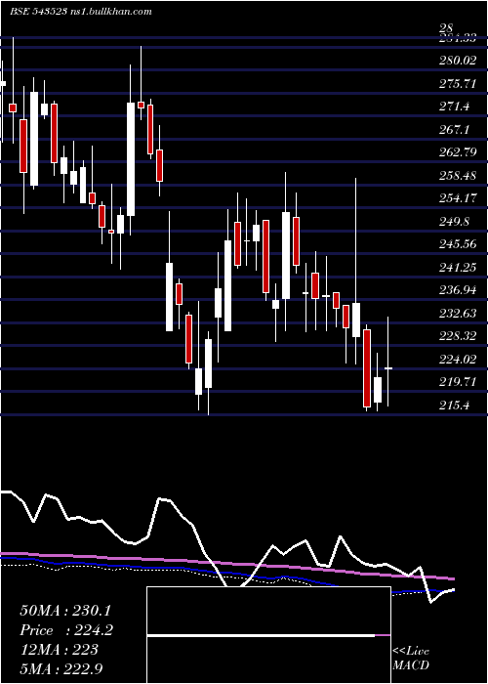Click the ns1.bullkhan.com header text
The image size is (488, 684).
click(110, 12)
